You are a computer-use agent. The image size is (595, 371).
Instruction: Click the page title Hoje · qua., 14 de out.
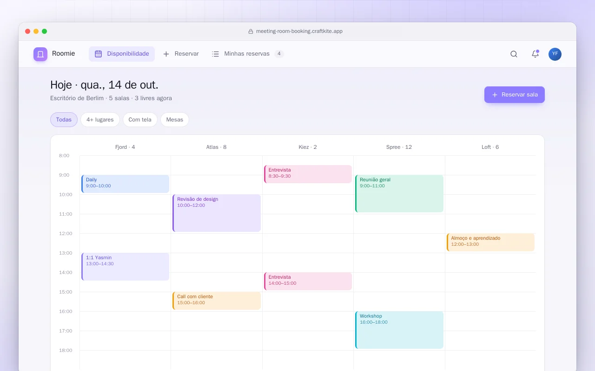(x=104, y=85)
